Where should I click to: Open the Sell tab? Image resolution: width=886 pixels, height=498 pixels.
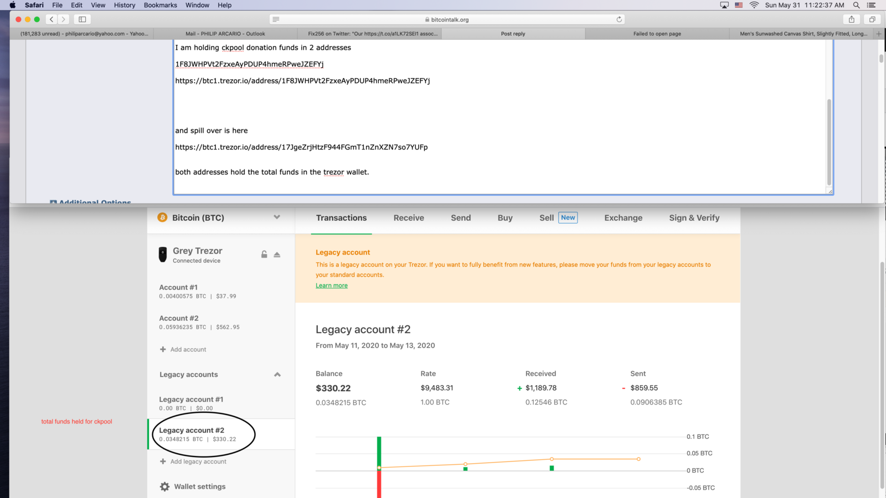pos(547,218)
